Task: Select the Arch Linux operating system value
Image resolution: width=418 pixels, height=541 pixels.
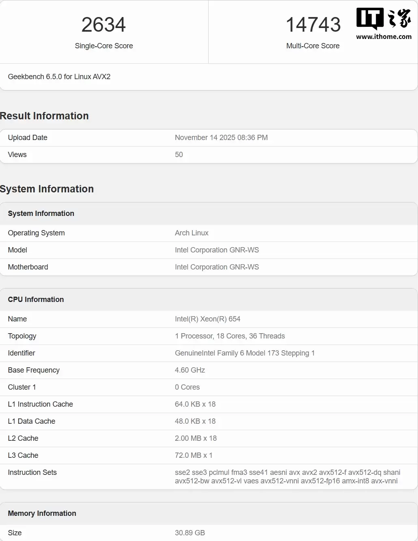Action: coord(192,233)
